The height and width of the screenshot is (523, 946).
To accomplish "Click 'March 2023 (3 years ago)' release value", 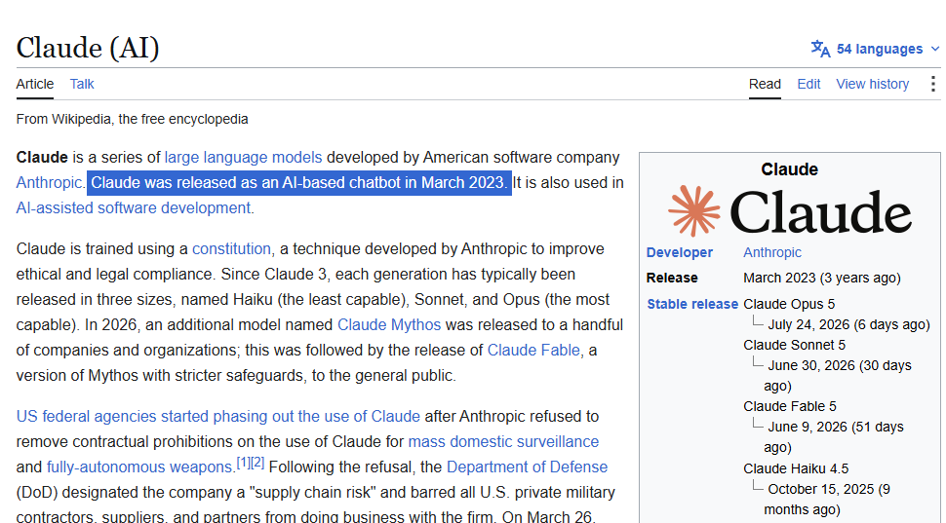I will pyautogui.click(x=822, y=278).
